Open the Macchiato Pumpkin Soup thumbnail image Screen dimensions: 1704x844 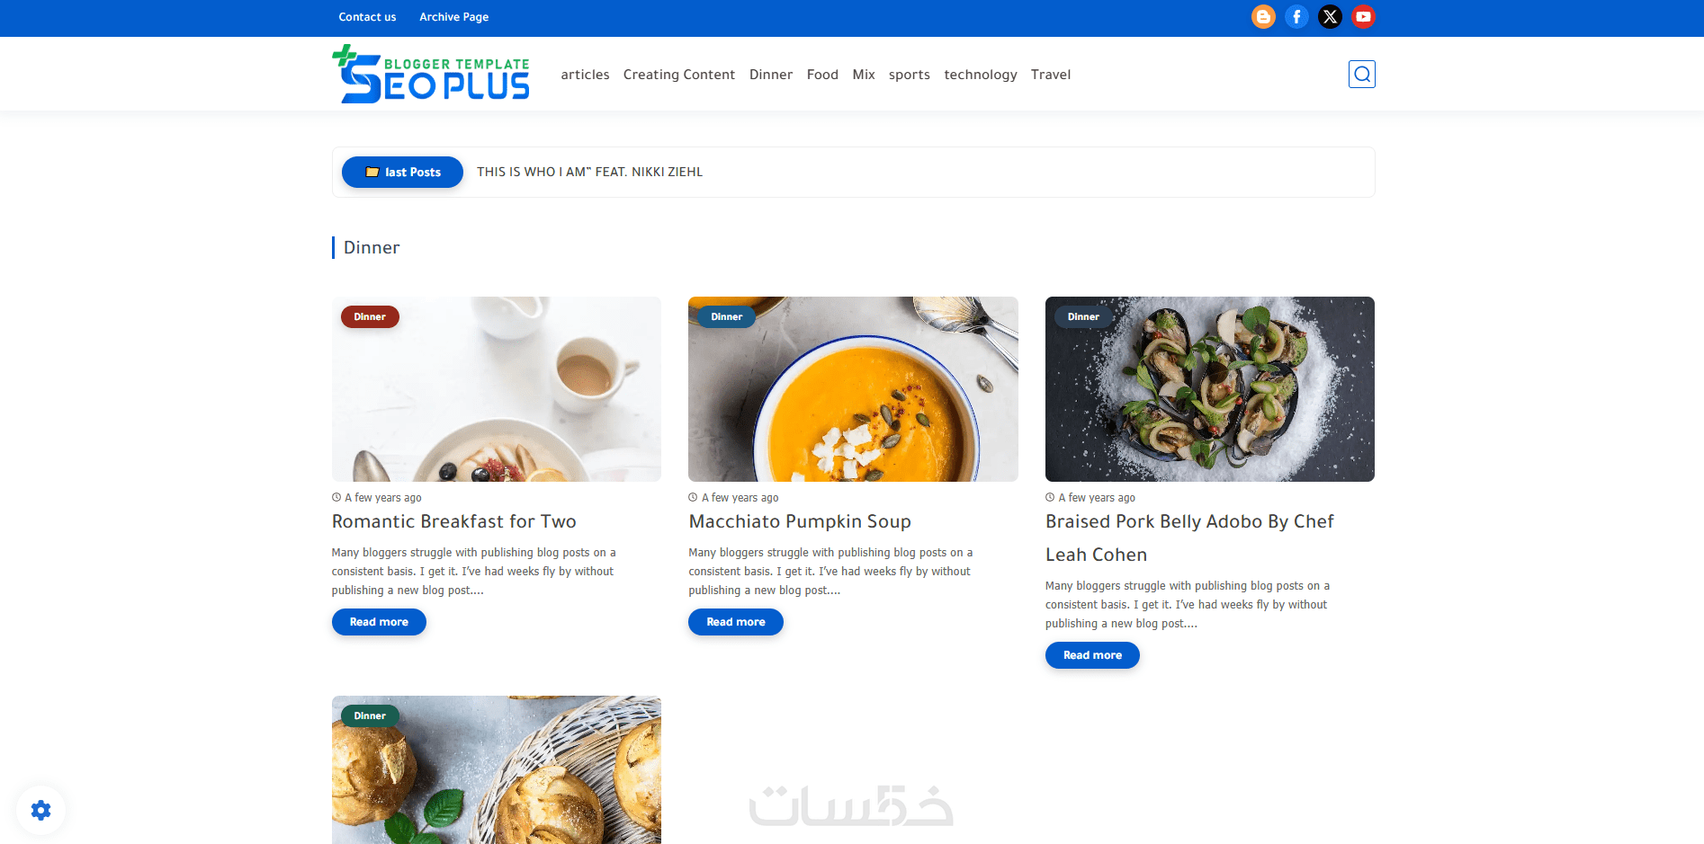(853, 389)
